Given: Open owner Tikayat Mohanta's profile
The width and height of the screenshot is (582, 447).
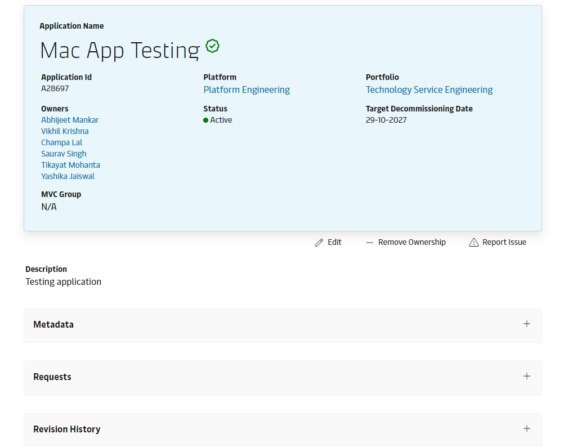Looking at the screenshot, I should 70,165.
